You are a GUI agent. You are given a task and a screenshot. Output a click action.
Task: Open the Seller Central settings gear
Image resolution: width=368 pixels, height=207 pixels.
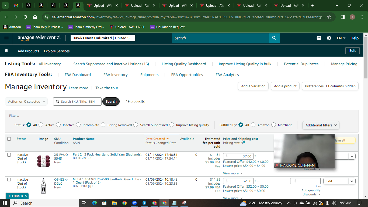pos(329,38)
